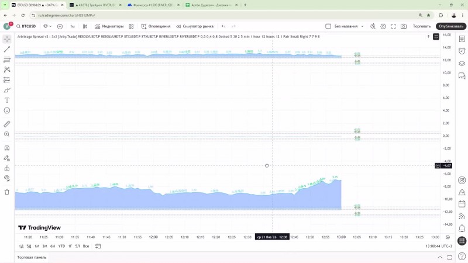Select the Все all-time date range

click(x=86, y=246)
